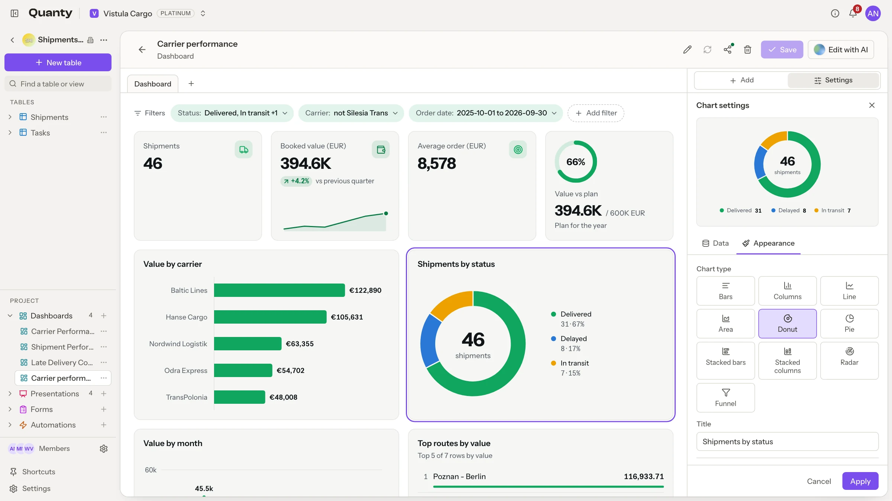The width and height of the screenshot is (892, 501).
Task: Select Bars chart type
Action: click(x=725, y=291)
